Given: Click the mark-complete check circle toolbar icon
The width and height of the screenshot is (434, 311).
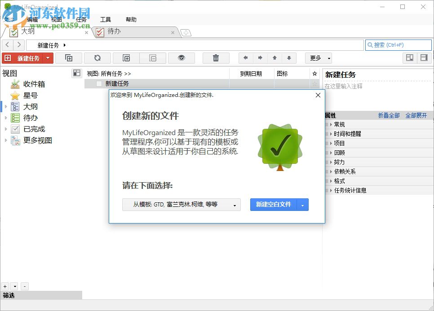Looking at the screenshot, I should coord(181,57).
